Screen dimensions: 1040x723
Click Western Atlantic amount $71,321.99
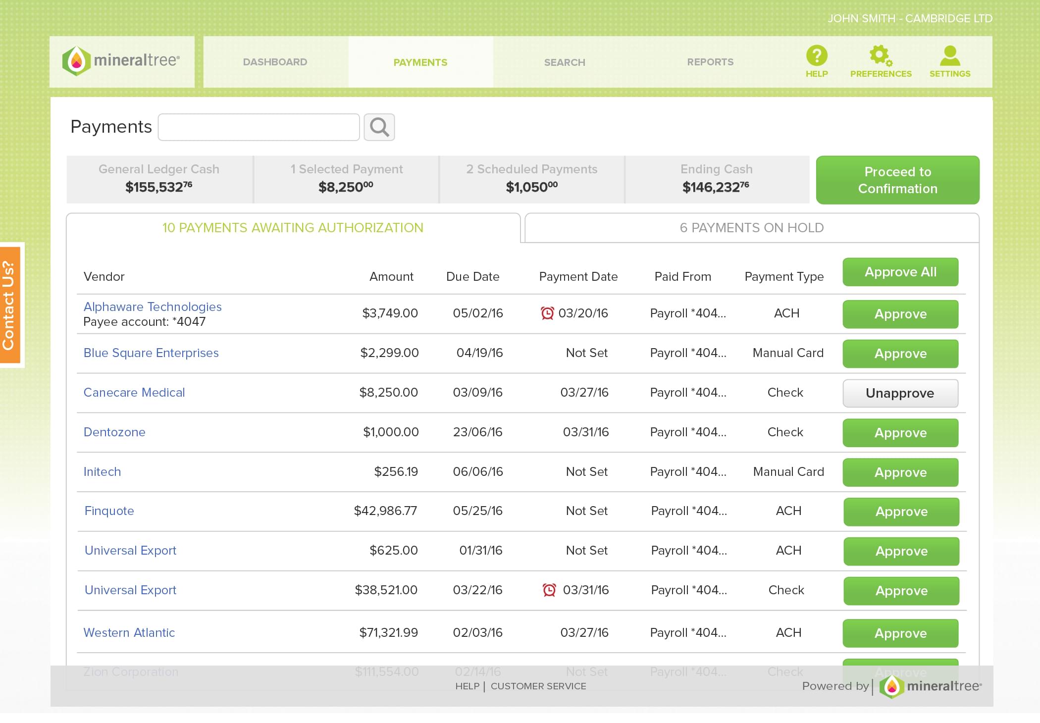(389, 632)
